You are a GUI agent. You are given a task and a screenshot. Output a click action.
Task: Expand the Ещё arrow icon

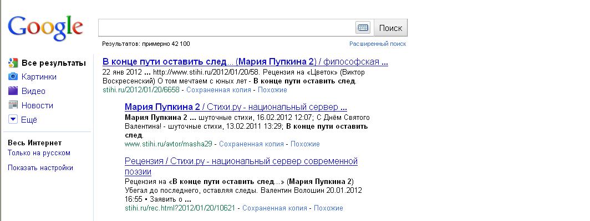point(13,120)
